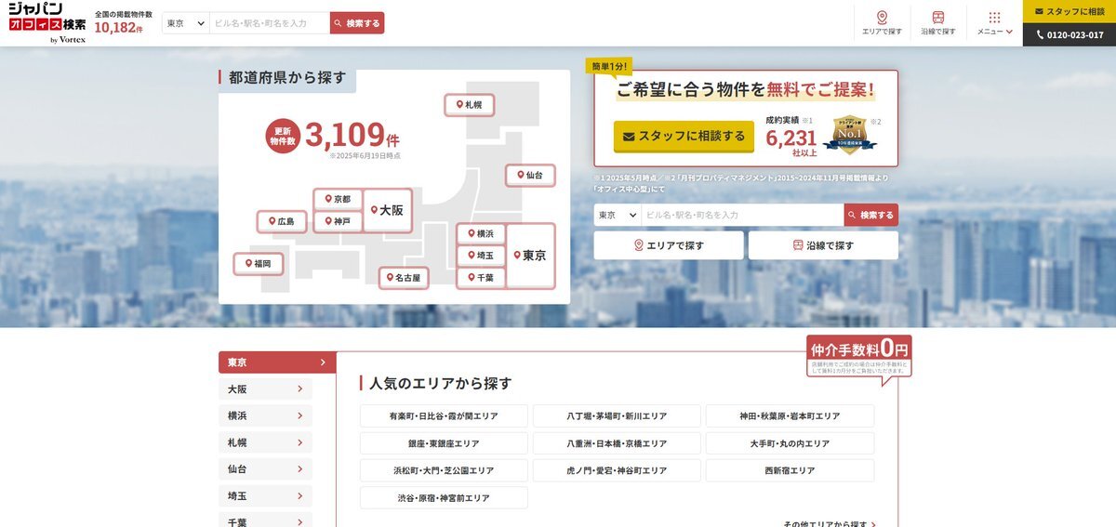The width and height of the screenshot is (1116, 527).
Task: Open the Japan Office Search logo homepage
Action: coord(46,22)
